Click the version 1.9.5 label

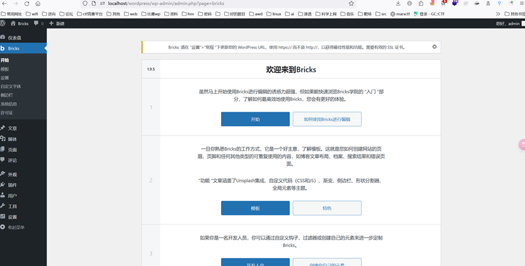pyautogui.click(x=150, y=69)
